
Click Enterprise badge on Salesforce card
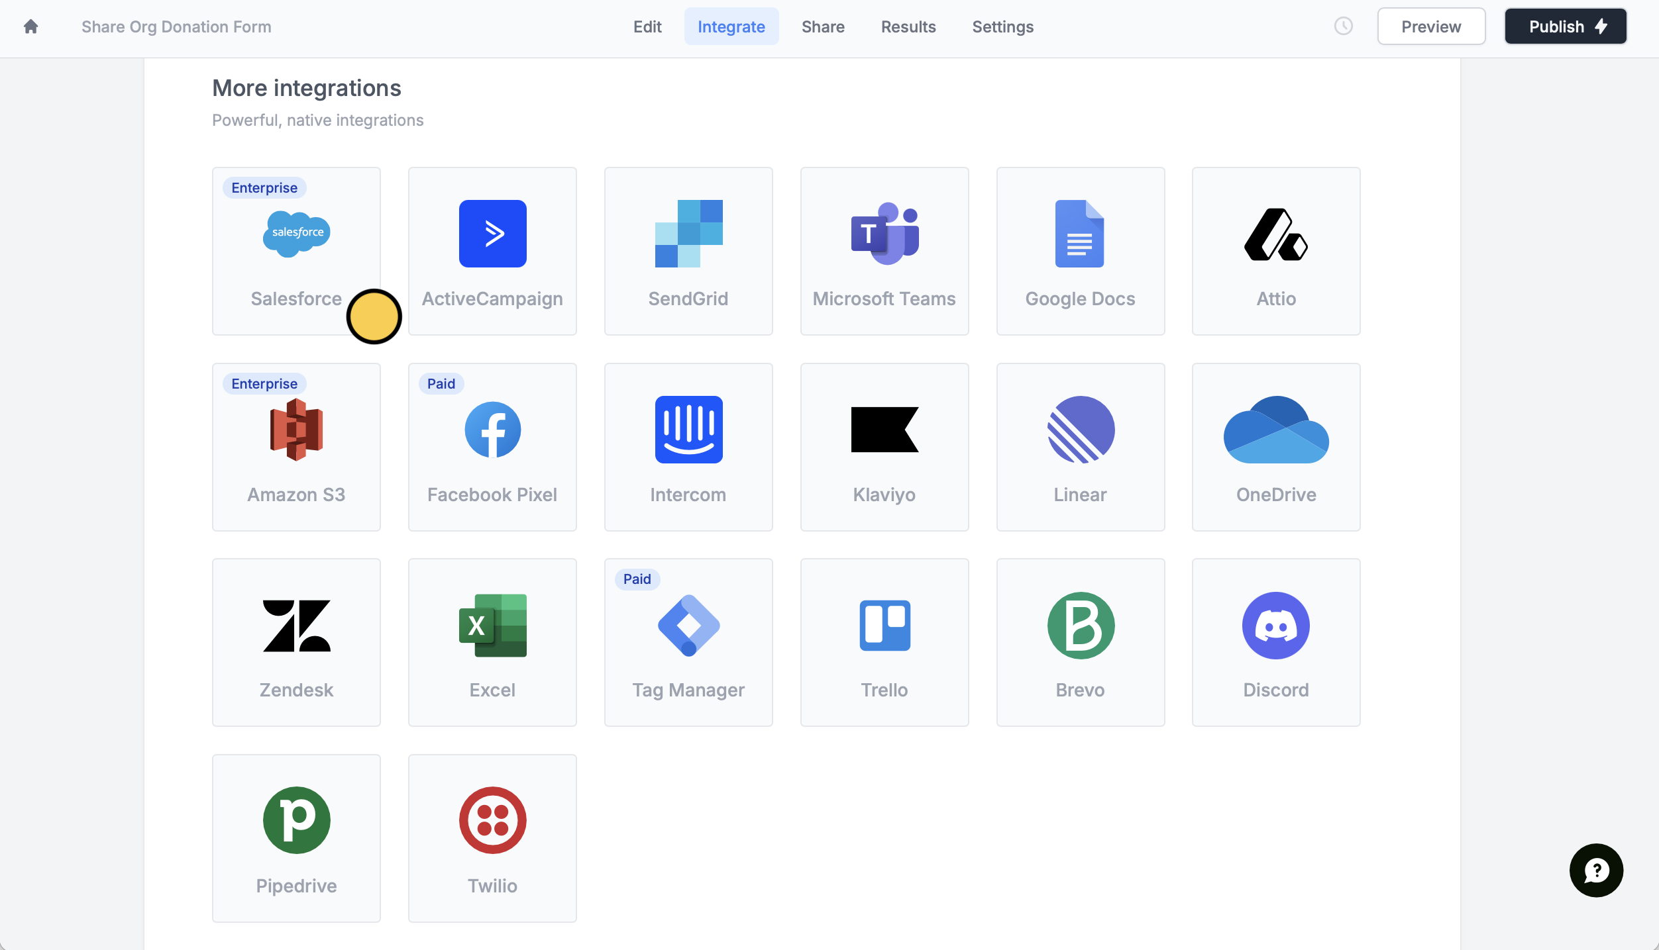point(264,188)
